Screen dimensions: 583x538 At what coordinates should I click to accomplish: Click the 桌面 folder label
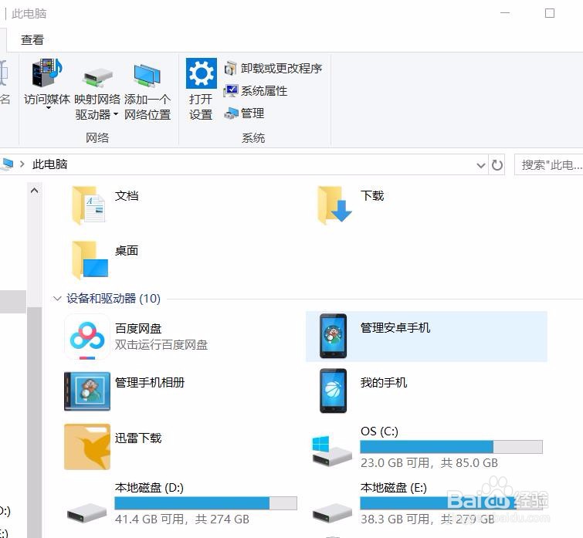[x=127, y=251]
